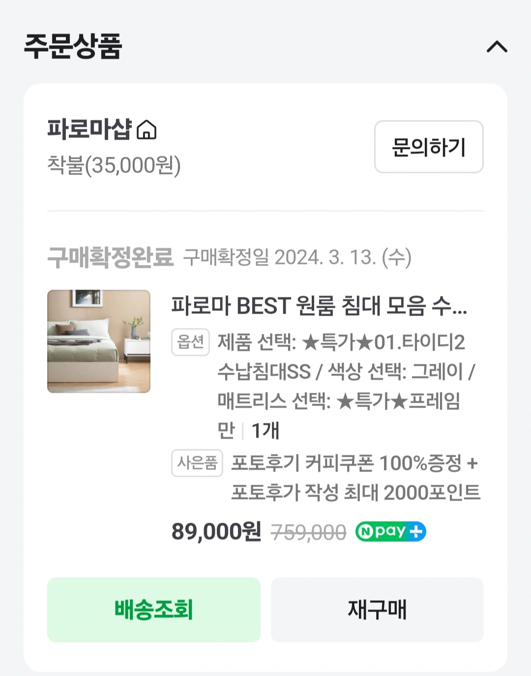Collapse the 주문상품 section chevron

497,47
